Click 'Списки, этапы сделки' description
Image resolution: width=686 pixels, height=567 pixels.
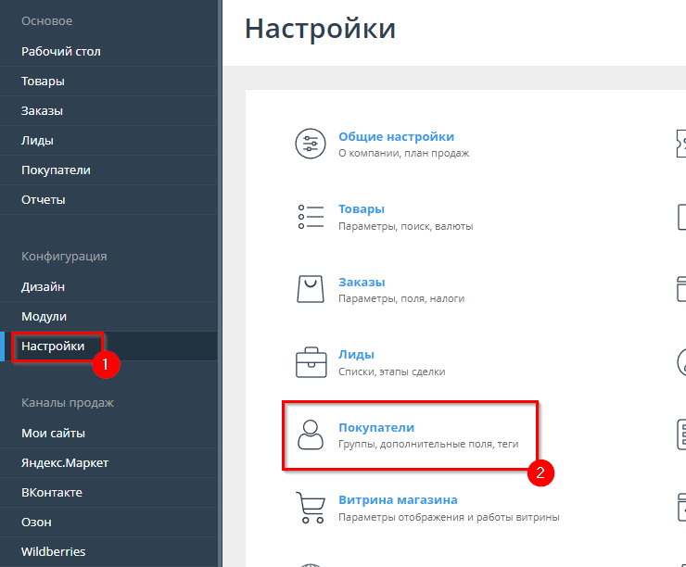392,372
